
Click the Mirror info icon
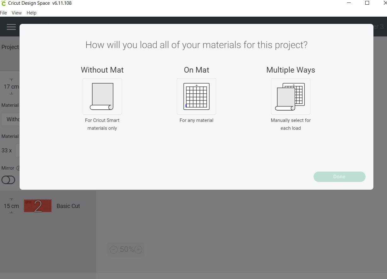pyautogui.click(x=18, y=168)
